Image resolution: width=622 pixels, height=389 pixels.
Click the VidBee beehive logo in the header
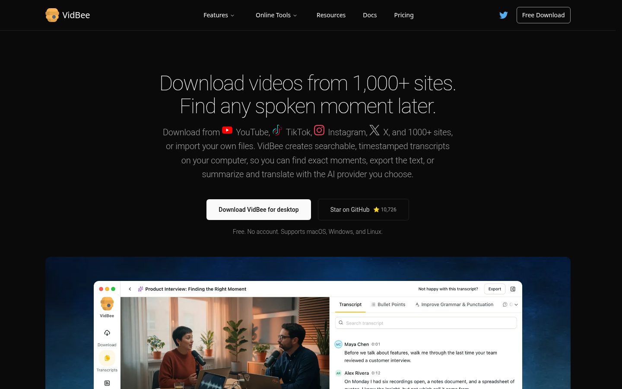[52, 15]
